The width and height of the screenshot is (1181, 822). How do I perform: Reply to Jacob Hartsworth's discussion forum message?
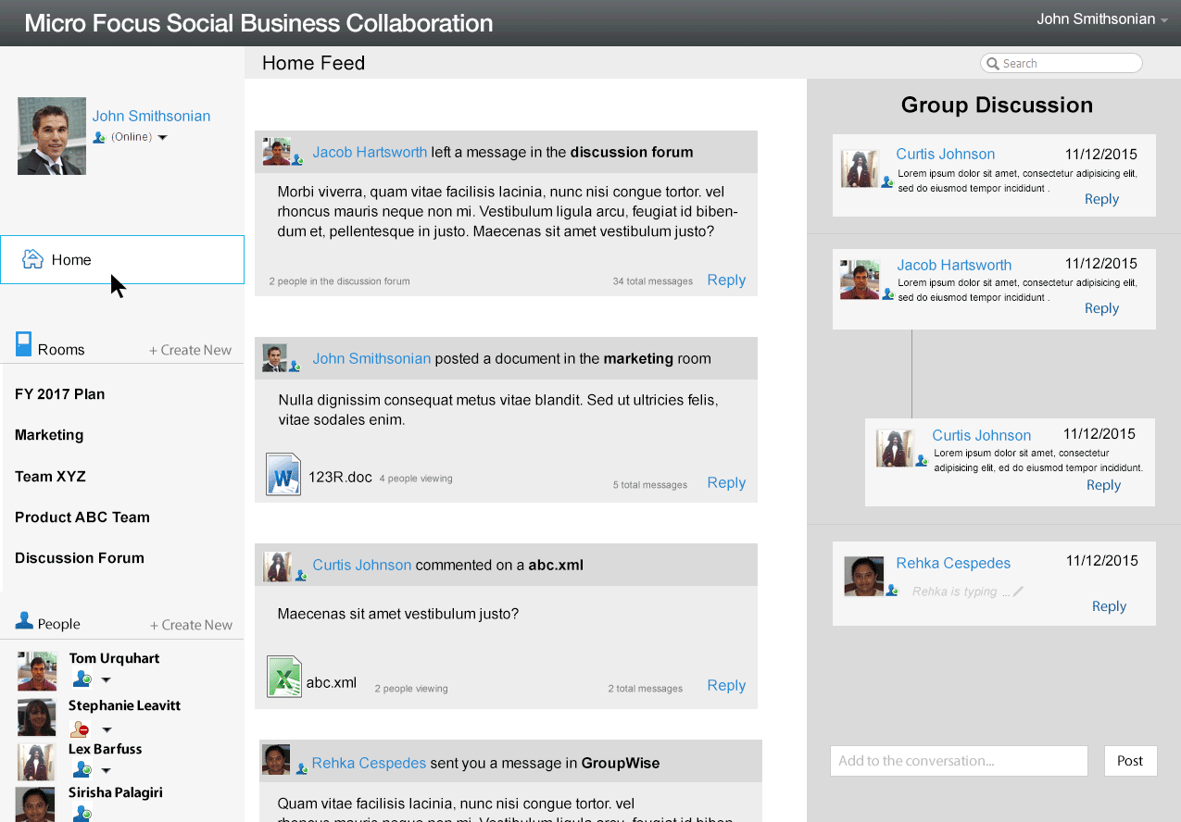tap(726, 280)
